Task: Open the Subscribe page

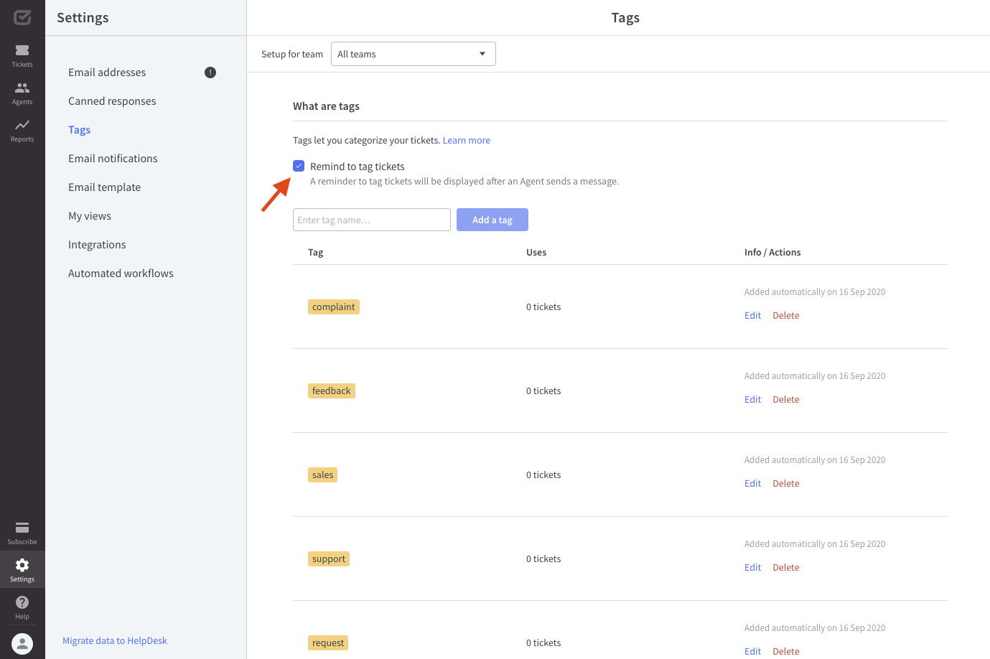Action: tap(22, 533)
